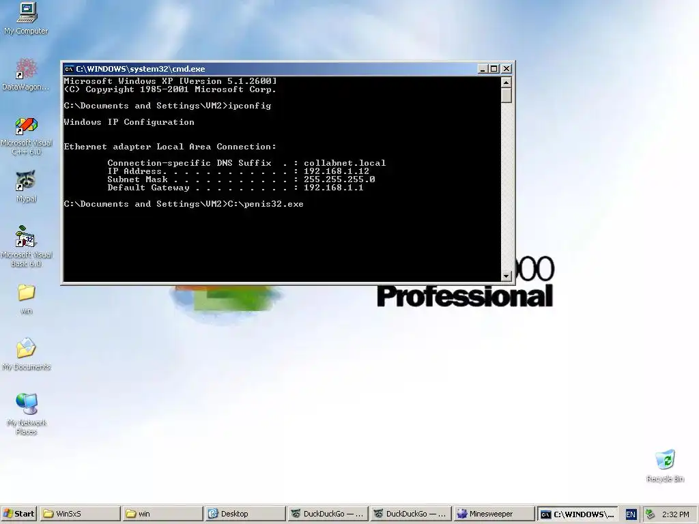Select the DataWagon shortcut icon
Screen dimensions: 699x524
[26, 74]
